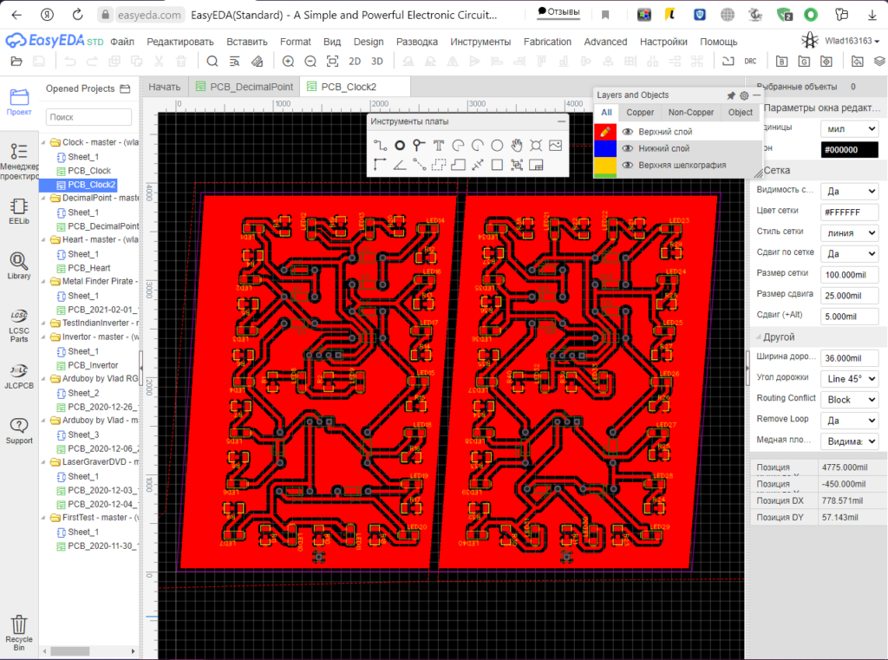The height and width of the screenshot is (660, 888).
Task: Pick the Text tool in PCB tools
Action: (439, 146)
